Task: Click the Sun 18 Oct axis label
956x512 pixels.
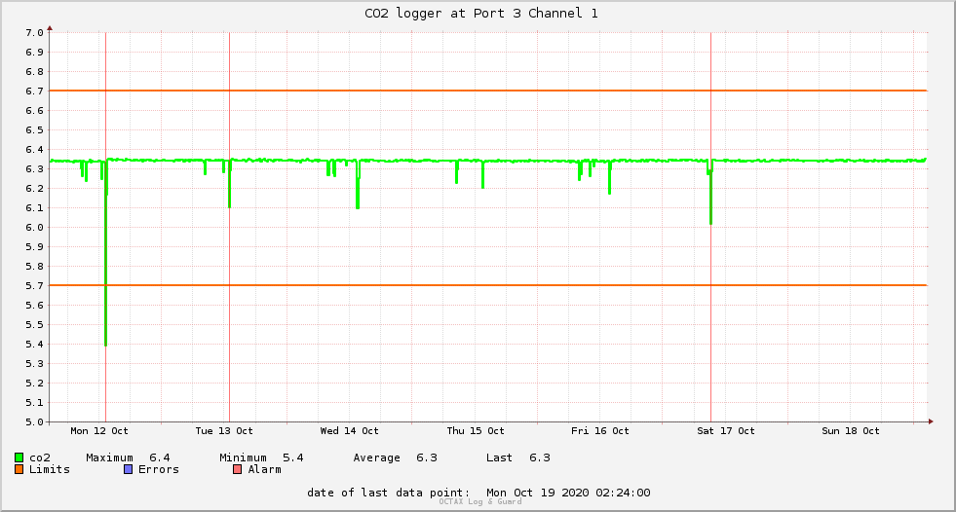Action: pos(851,430)
